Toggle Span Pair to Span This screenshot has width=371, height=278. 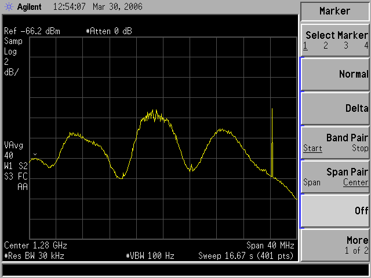pyautogui.click(x=312, y=182)
